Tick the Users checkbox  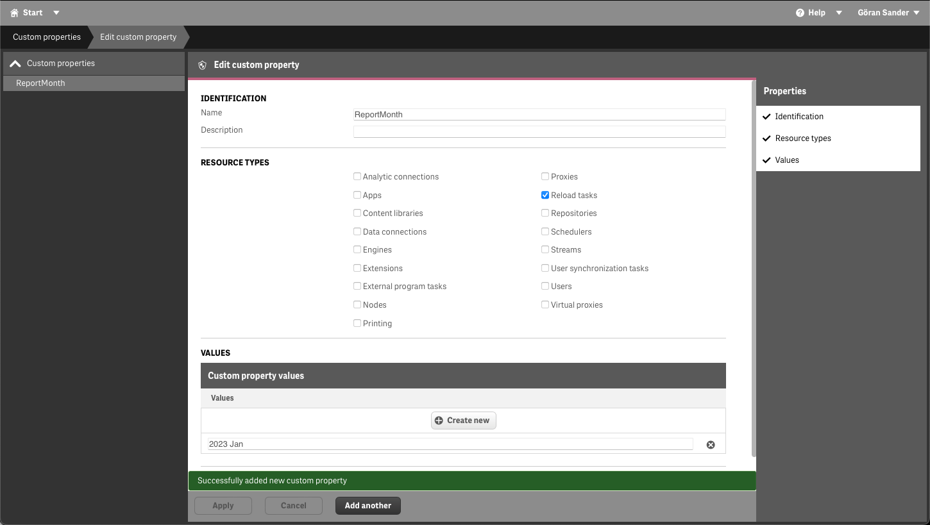coord(545,286)
